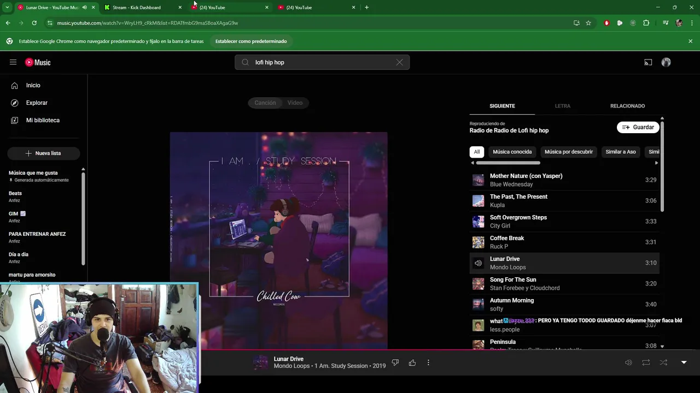Click the search magnifier icon
Viewport: 700px width, 393px height.
[245, 62]
